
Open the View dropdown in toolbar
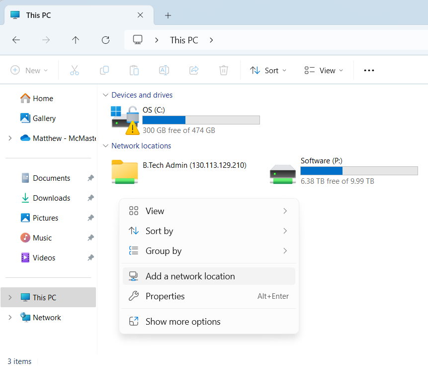coord(324,70)
